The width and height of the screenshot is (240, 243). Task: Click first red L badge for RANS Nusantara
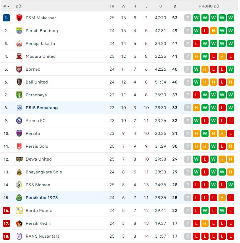click(196, 236)
